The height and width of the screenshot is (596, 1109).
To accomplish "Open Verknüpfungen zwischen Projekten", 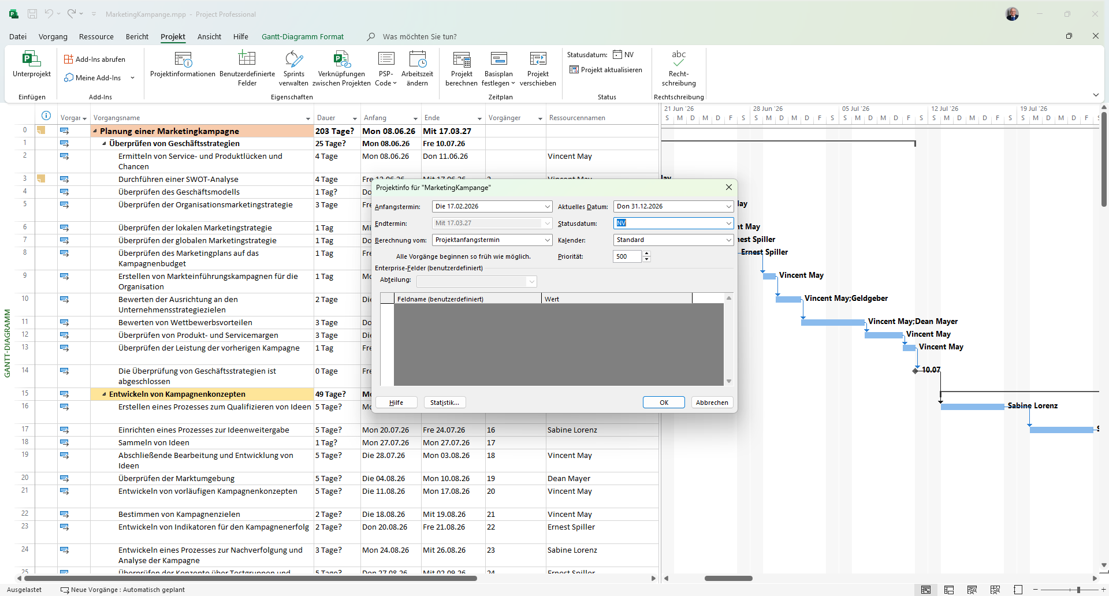I will (341, 69).
